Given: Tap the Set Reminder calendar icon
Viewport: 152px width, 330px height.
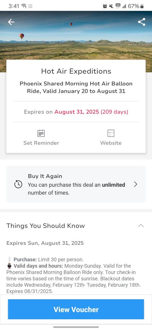Looking at the screenshot, I should pos(41,133).
